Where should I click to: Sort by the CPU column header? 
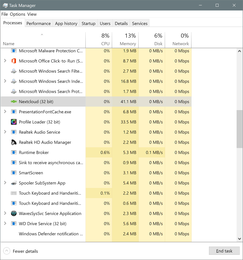(x=99, y=40)
